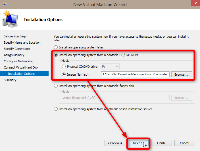Open Connect Virtual Hard Disk step
Screen dimensions: 200x151
coord(21,67)
